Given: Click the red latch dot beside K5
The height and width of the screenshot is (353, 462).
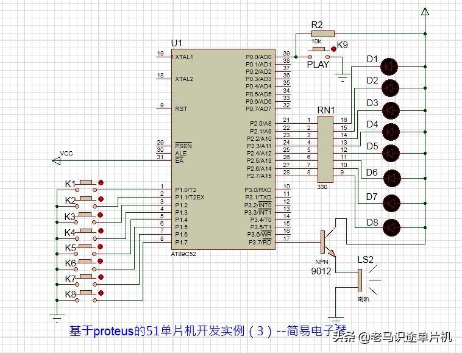Looking at the screenshot, I should (x=100, y=246).
